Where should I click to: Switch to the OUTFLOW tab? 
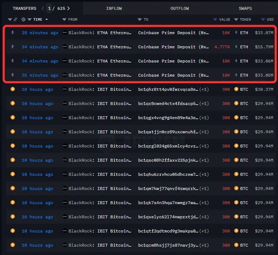(180, 8)
